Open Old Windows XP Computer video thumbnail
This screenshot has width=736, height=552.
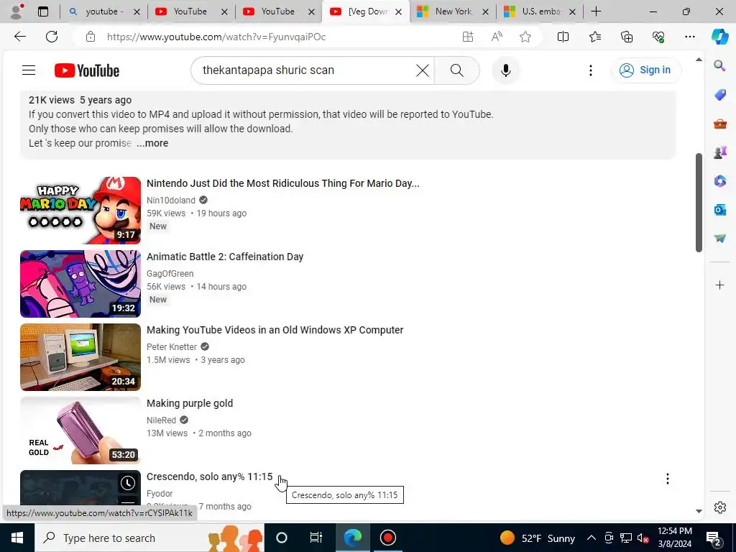80,356
